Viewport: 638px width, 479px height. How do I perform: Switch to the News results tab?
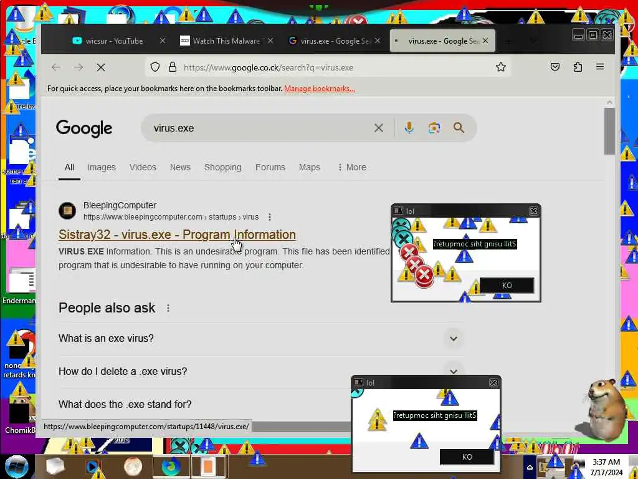coord(180,167)
